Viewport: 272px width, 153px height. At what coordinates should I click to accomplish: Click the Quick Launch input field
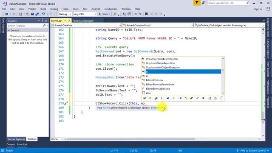pyautogui.click(x=227, y=3)
